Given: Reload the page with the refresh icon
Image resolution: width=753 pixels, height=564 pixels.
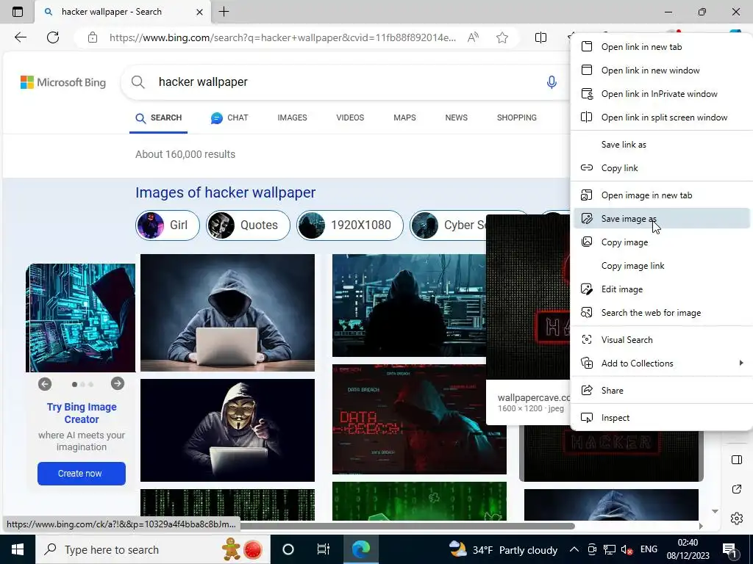Looking at the screenshot, I should coord(53,37).
